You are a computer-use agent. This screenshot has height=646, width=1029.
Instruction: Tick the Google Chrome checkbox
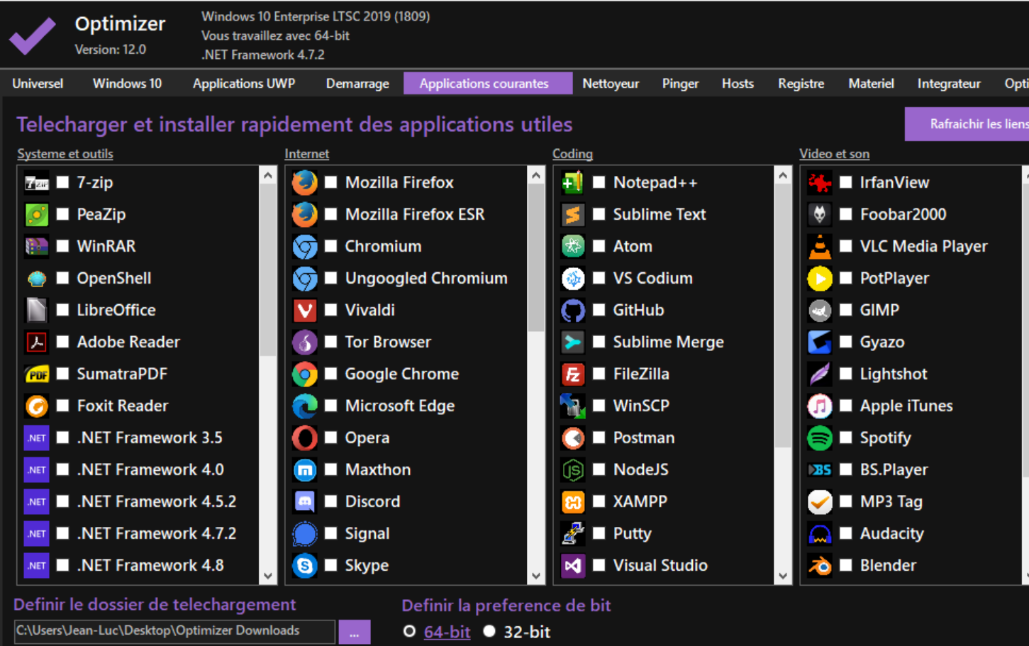tap(330, 374)
